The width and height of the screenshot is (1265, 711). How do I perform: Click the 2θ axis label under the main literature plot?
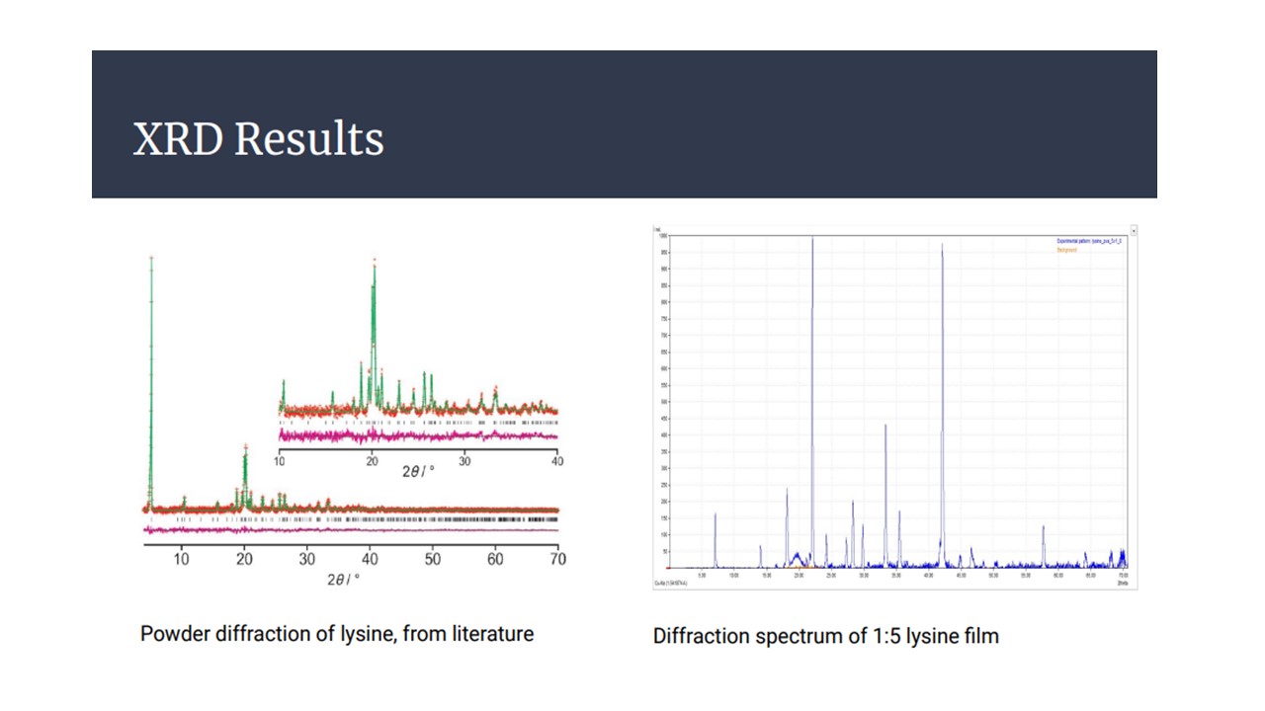pyautogui.click(x=343, y=579)
